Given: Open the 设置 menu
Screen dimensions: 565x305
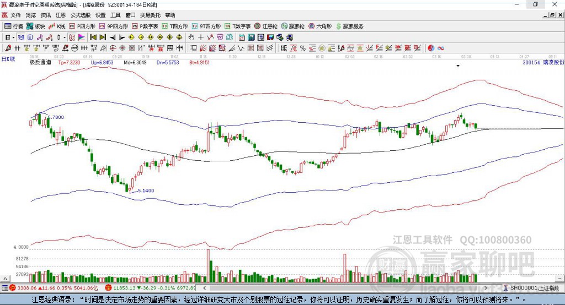Looking at the screenshot, I should click(x=100, y=15).
